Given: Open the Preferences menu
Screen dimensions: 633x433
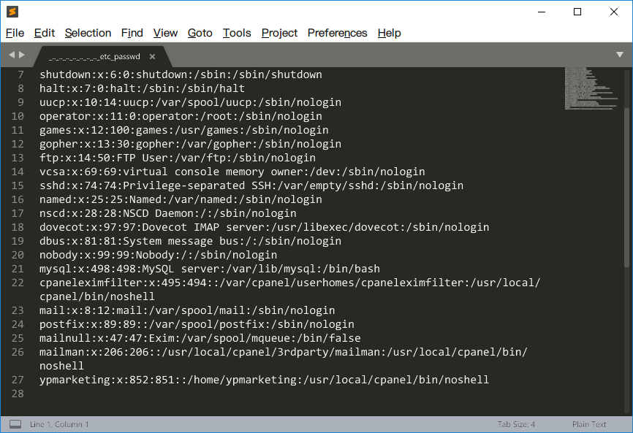Looking at the screenshot, I should coord(338,33).
